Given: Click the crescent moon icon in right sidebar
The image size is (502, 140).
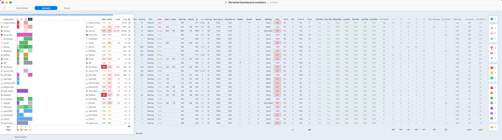Looking at the screenshot, I should [492, 38].
